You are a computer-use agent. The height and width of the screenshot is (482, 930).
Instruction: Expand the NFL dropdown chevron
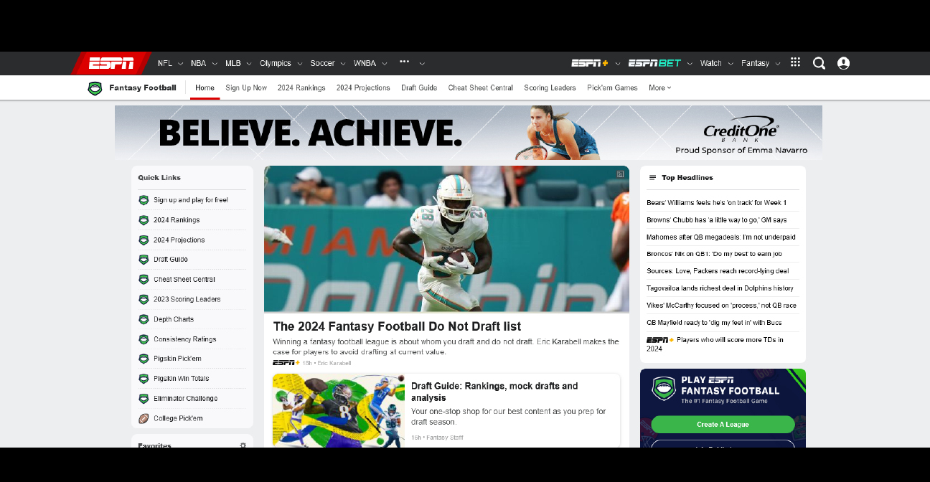181,64
